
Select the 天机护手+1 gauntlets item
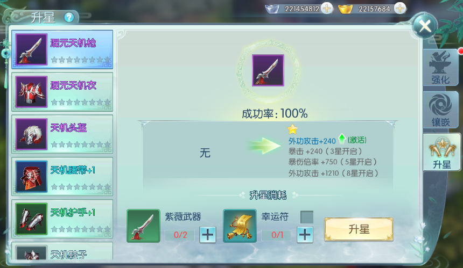click(x=62, y=219)
